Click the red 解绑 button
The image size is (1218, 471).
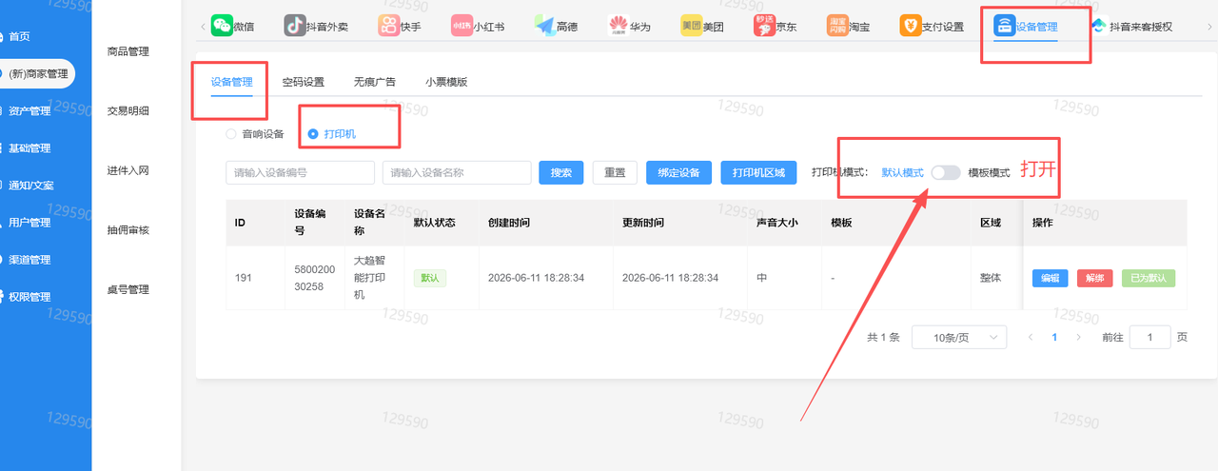click(x=1095, y=278)
